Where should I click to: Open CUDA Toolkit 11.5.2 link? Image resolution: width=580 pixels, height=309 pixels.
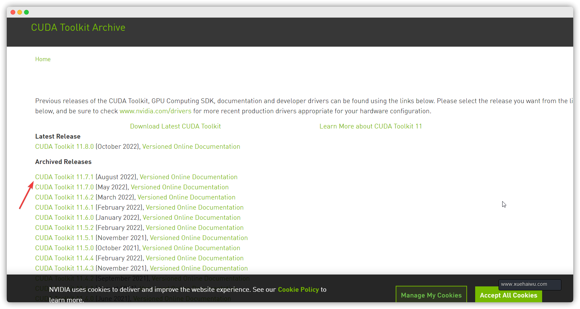point(65,228)
